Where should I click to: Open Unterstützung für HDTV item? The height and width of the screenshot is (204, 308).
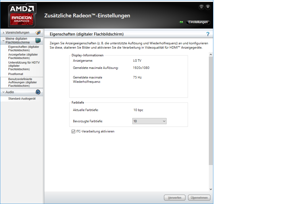coord(24,66)
